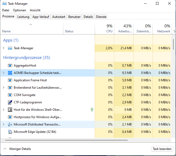
Task: Expand the Task-Manager app entry
Action: tap(3, 48)
